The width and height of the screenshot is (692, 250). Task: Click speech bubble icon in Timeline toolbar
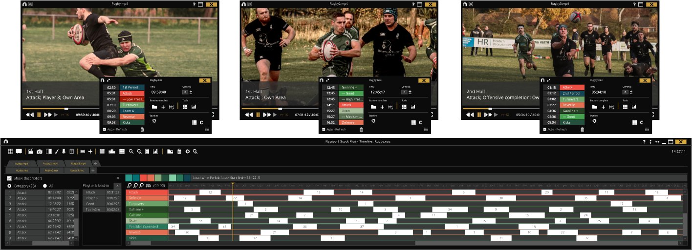pos(19,152)
